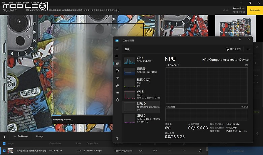This screenshot has height=155, width=263.
Task: Click the Task Manager app icon in title bar
Action: tap(117, 40)
